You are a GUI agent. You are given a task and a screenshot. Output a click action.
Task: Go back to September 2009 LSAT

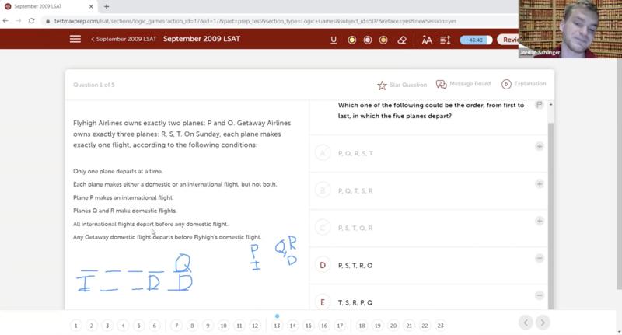tap(123, 40)
